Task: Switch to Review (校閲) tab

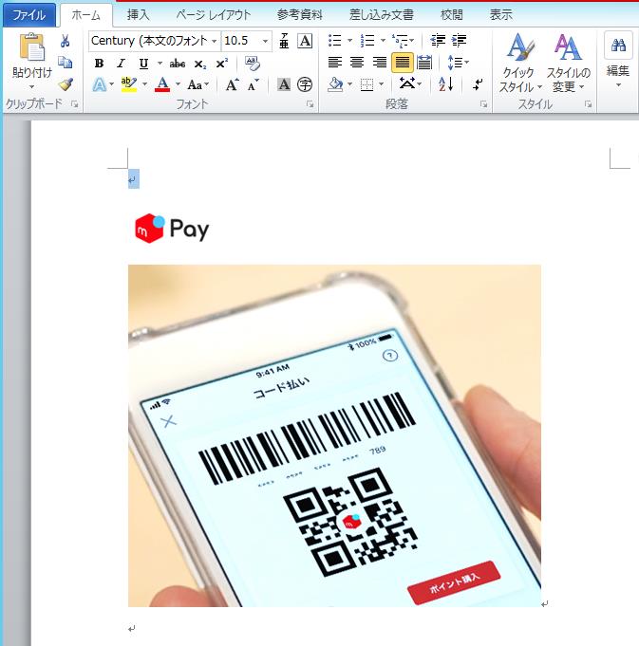Action: pyautogui.click(x=452, y=15)
